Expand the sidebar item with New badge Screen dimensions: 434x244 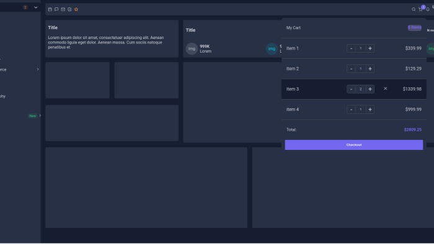[40, 116]
